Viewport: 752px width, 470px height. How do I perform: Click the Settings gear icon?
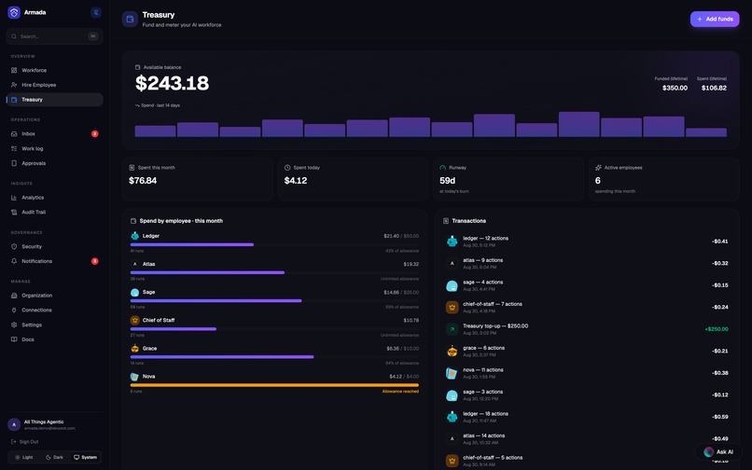14,325
